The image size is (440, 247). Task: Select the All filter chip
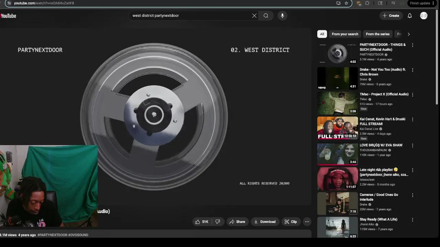coord(322,34)
